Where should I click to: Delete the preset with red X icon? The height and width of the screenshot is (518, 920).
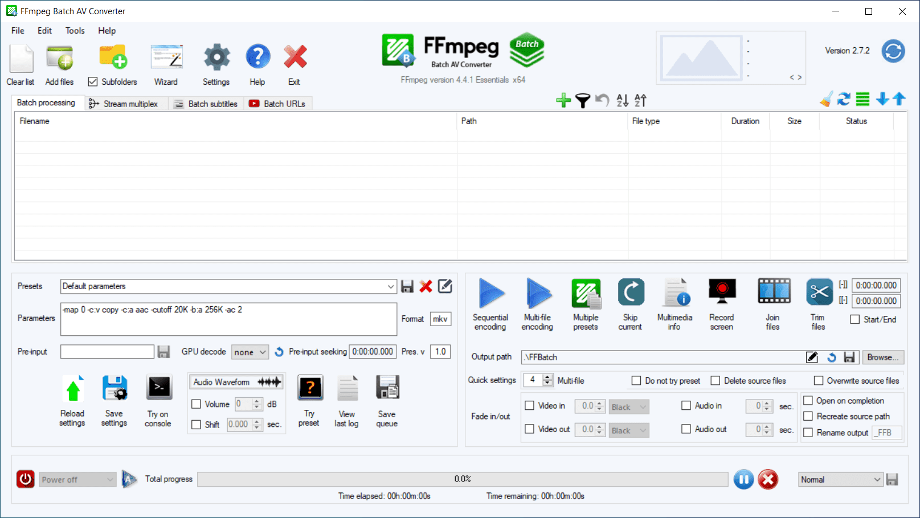pyautogui.click(x=426, y=286)
